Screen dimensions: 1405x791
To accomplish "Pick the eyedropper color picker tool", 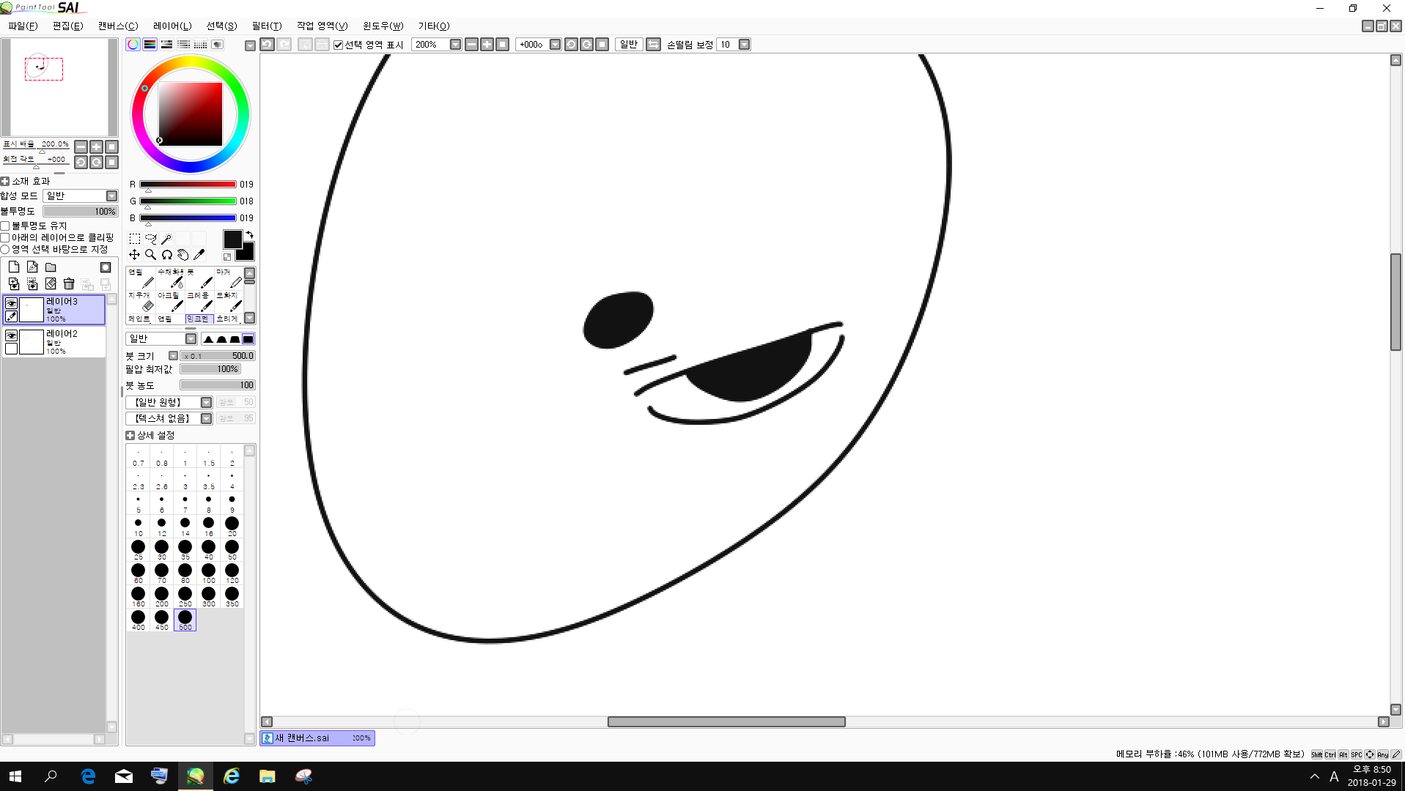I will click(199, 255).
